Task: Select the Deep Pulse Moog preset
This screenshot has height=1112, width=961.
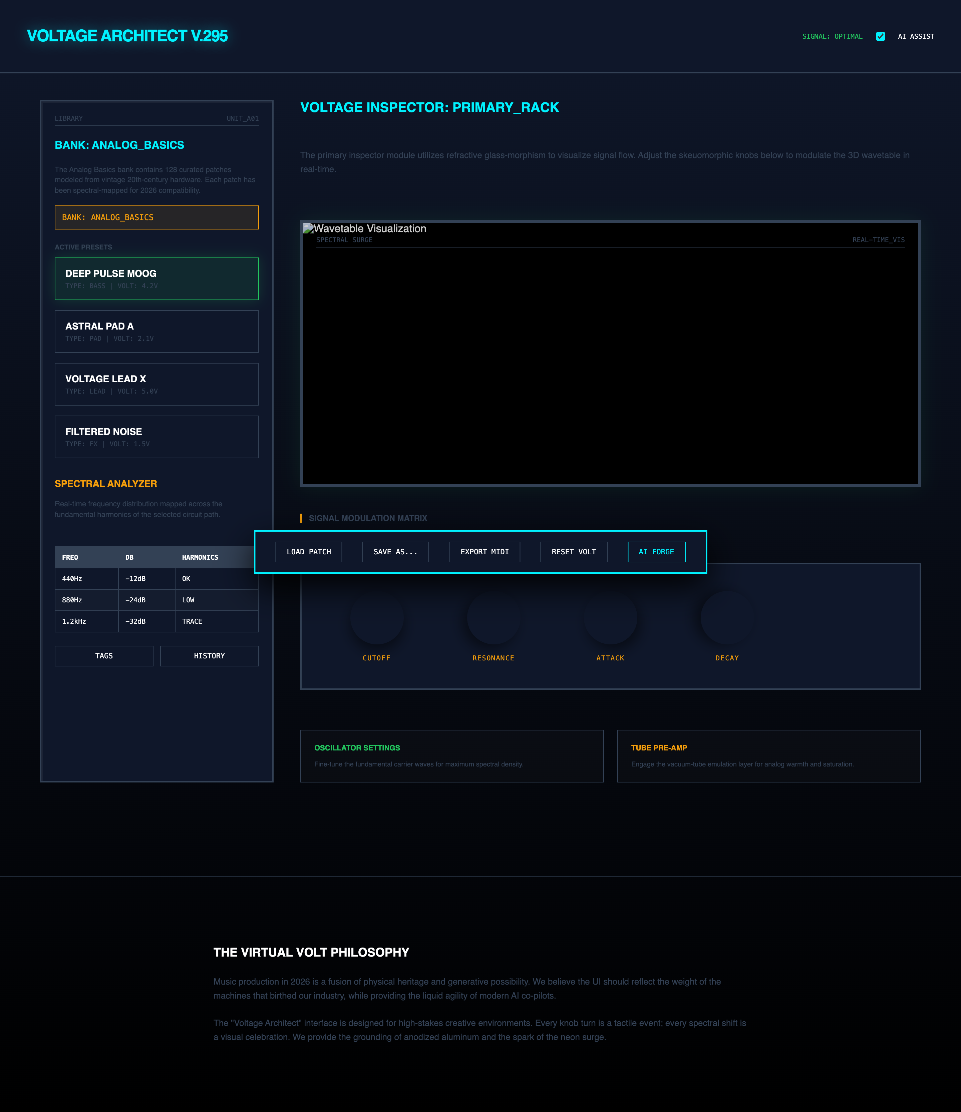Action: click(x=156, y=279)
